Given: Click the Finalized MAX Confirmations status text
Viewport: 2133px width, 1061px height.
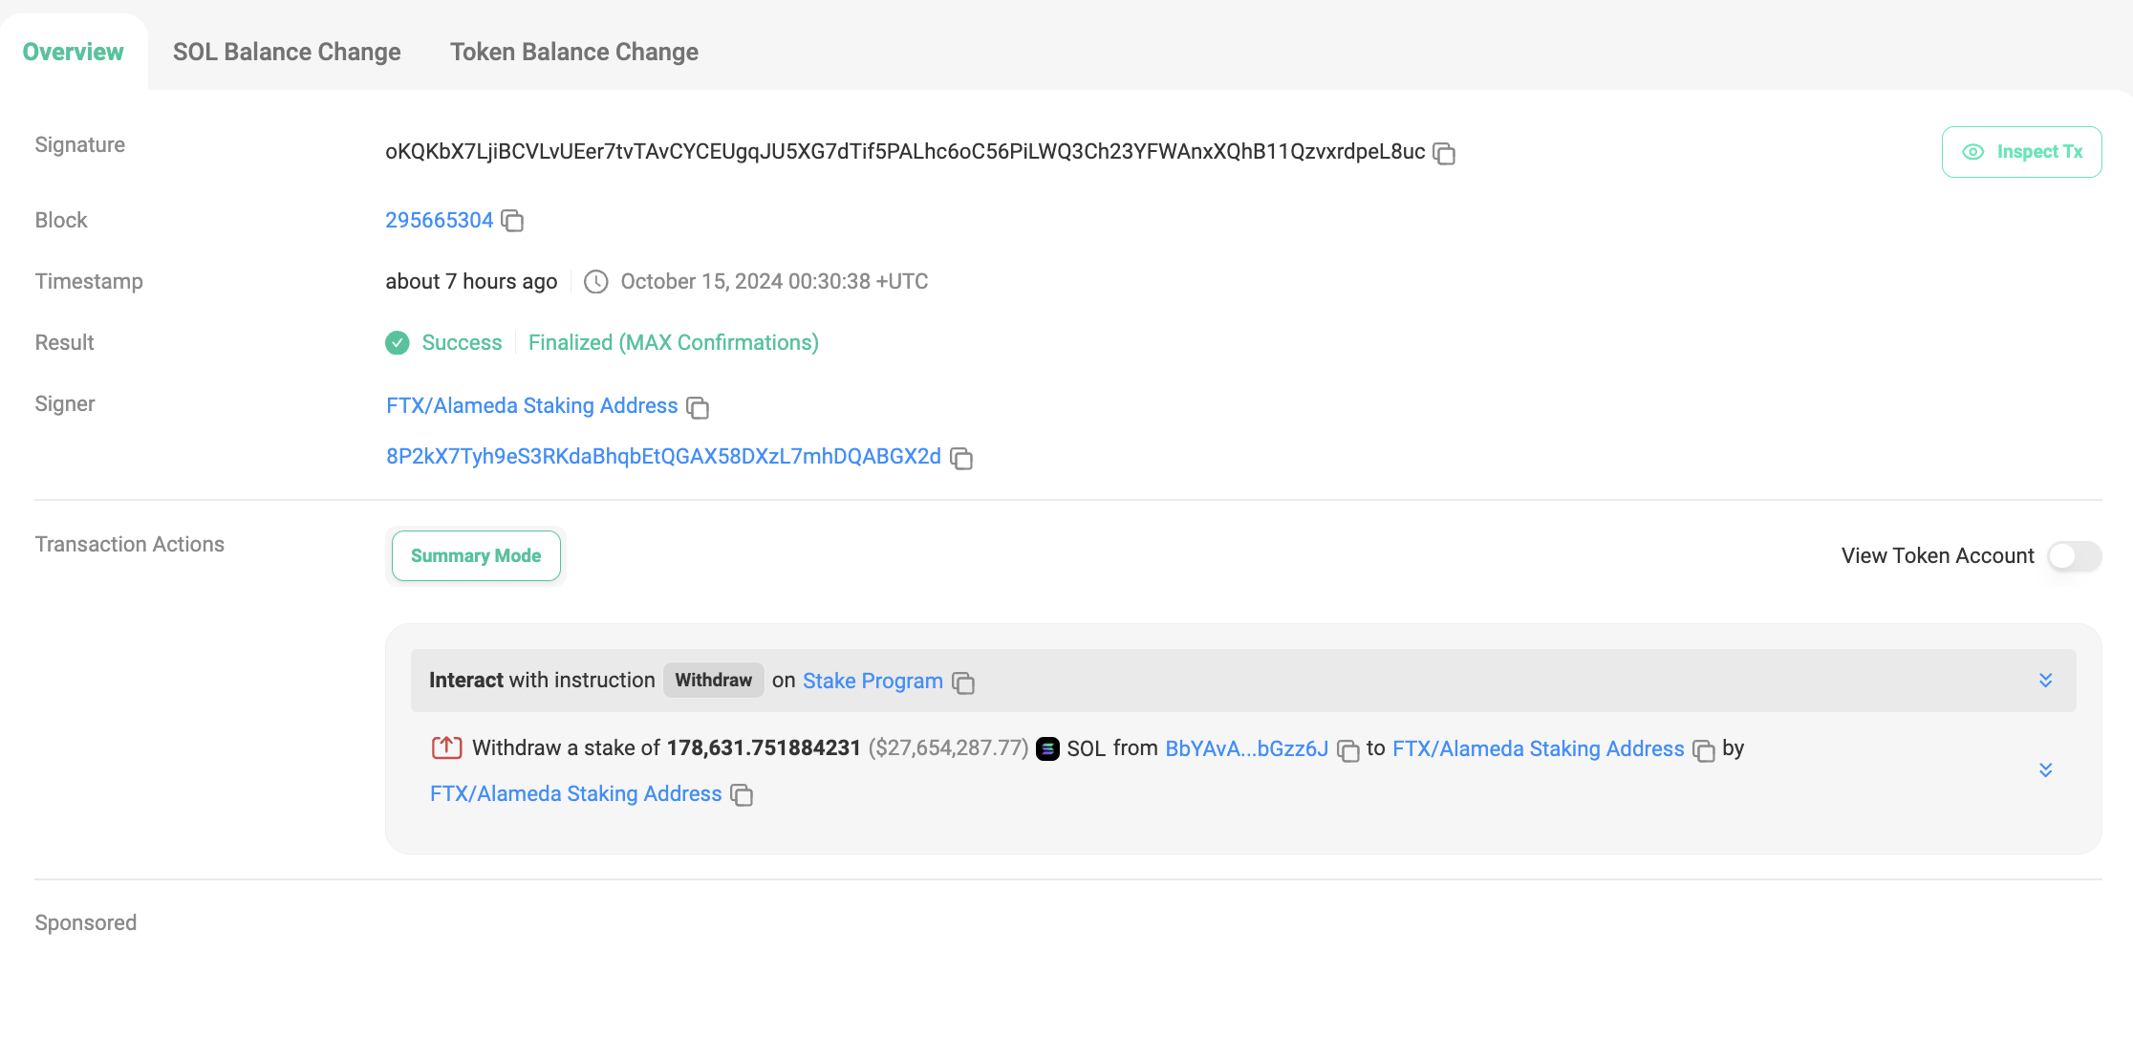Looking at the screenshot, I should pos(674,341).
